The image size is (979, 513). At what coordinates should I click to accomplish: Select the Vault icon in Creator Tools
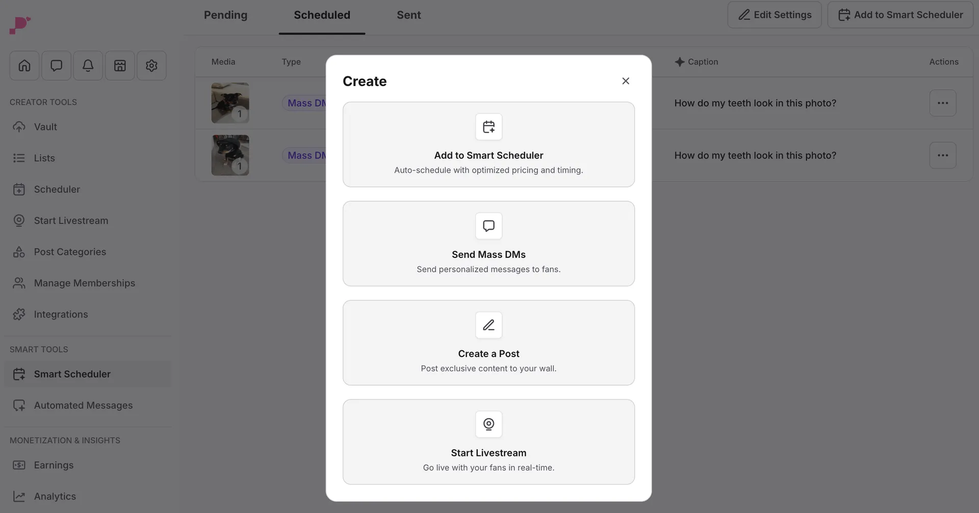click(x=19, y=126)
